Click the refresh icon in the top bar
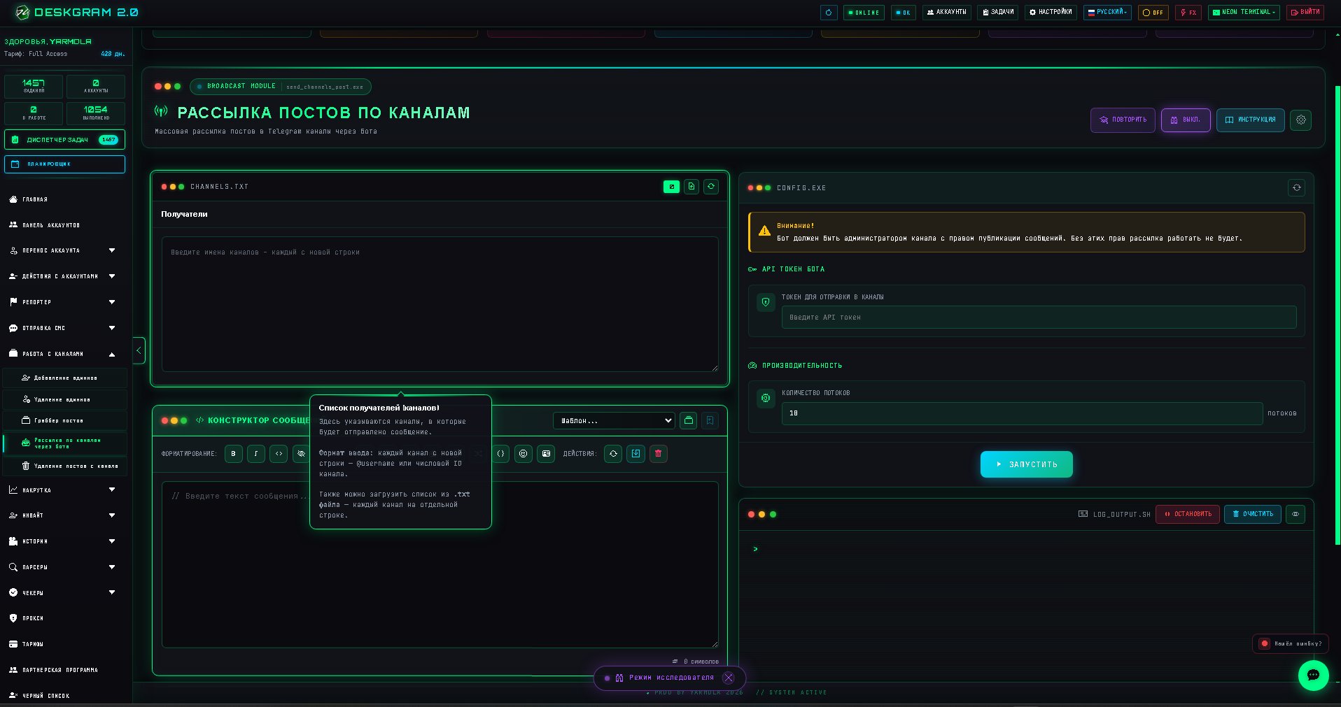This screenshot has width=1341, height=707. (829, 13)
